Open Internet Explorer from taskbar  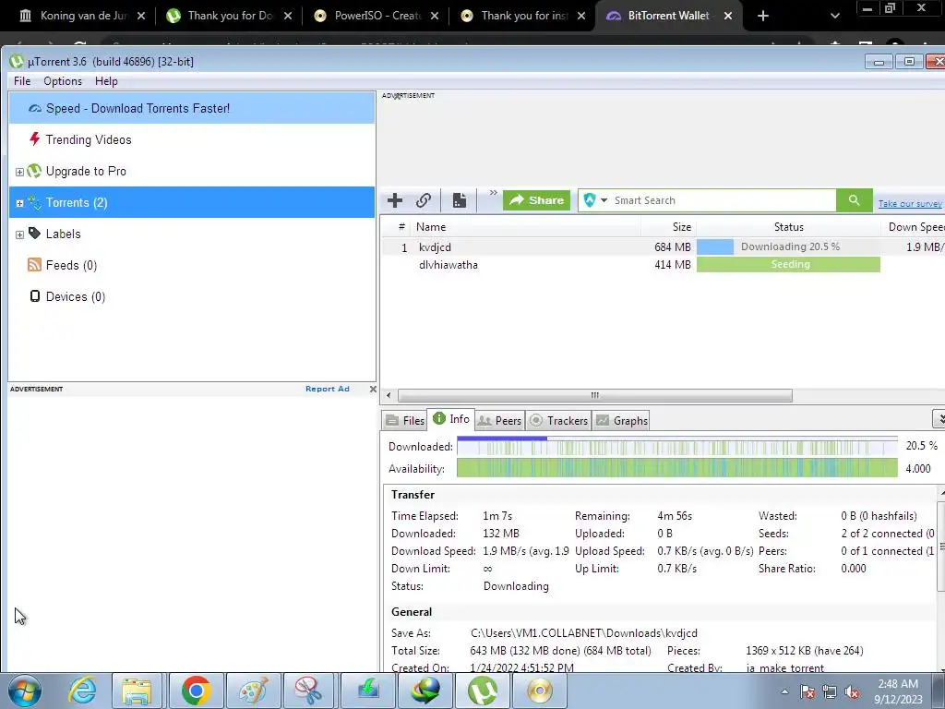(x=82, y=691)
